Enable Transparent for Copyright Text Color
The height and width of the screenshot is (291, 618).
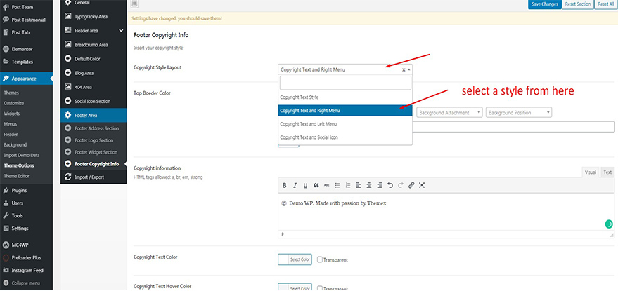click(320, 260)
